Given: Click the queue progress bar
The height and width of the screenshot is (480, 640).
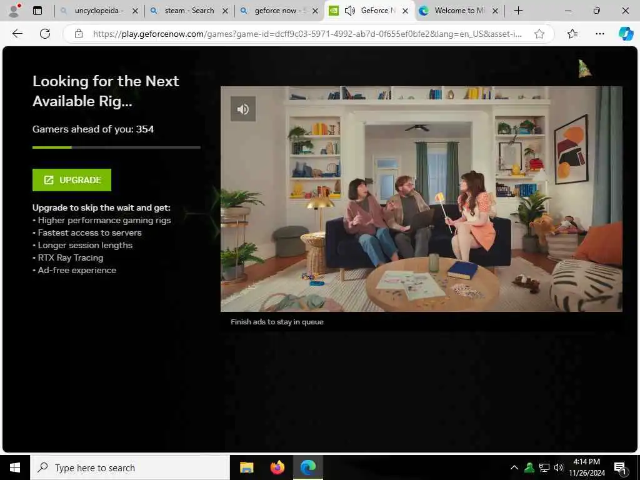Looking at the screenshot, I should (x=116, y=147).
